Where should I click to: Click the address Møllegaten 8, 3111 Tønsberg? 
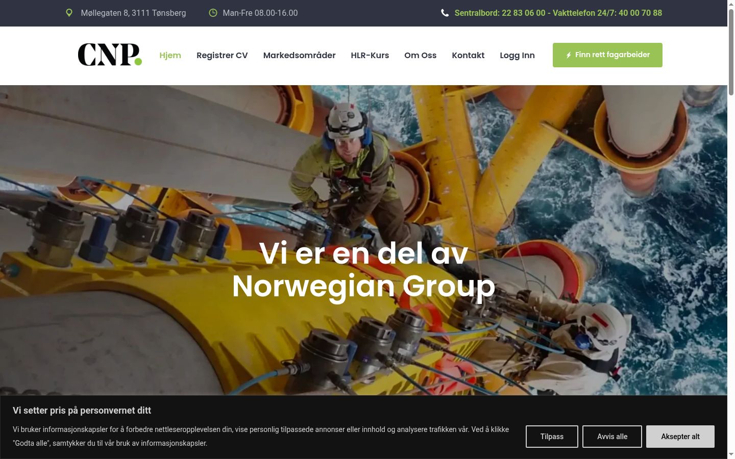(x=133, y=13)
